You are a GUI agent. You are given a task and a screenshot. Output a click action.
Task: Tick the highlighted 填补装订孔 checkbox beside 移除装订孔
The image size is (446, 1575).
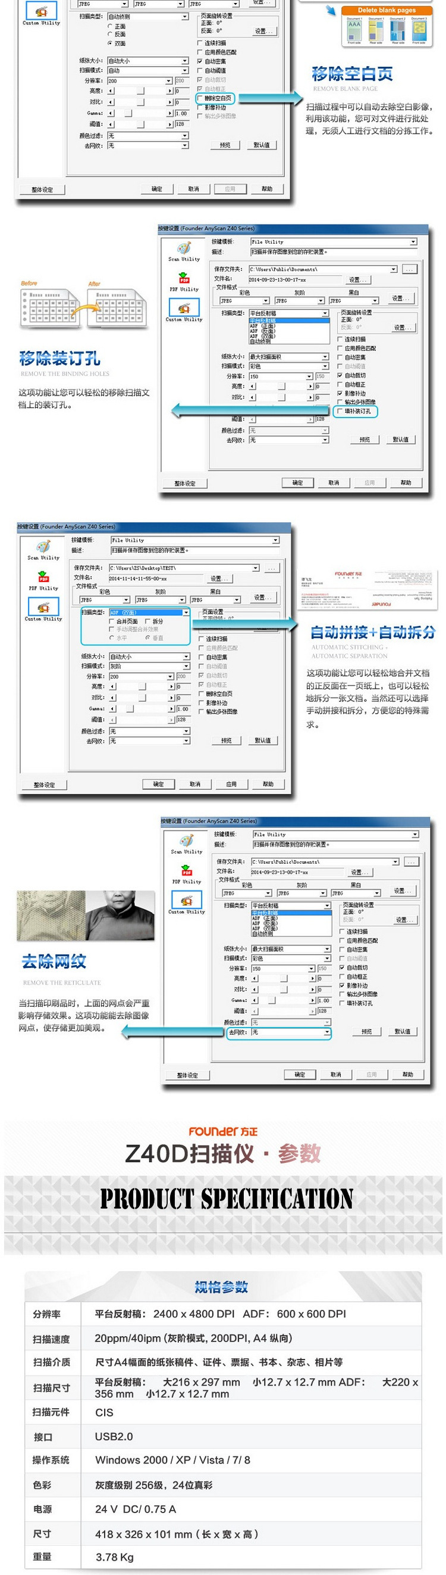point(341,412)
